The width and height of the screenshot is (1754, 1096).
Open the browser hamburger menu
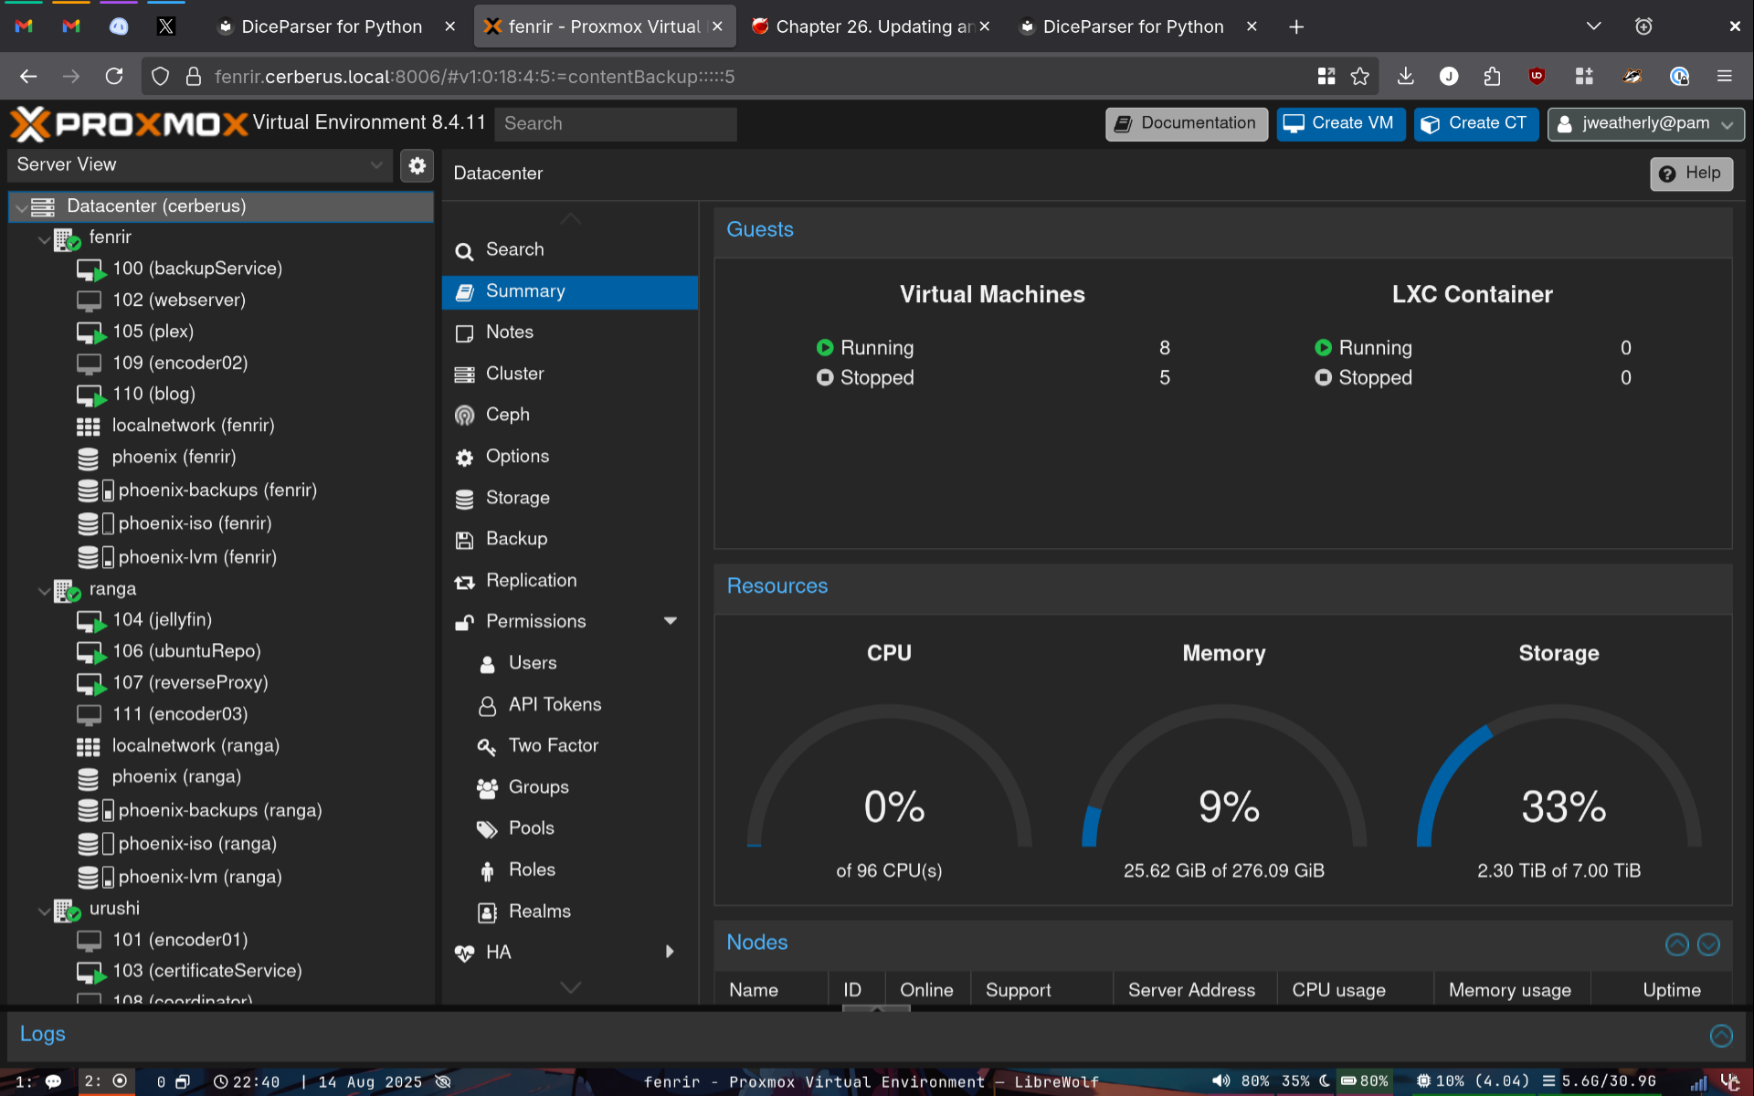[x=1724, y=77]
